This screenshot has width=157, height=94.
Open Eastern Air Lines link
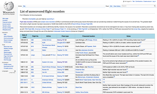[48, 62]
